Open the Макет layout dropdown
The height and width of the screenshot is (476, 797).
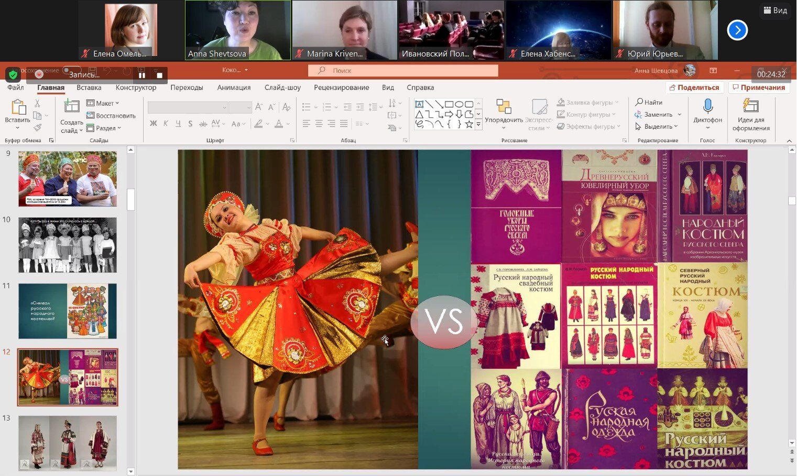(x=103, y=103)
